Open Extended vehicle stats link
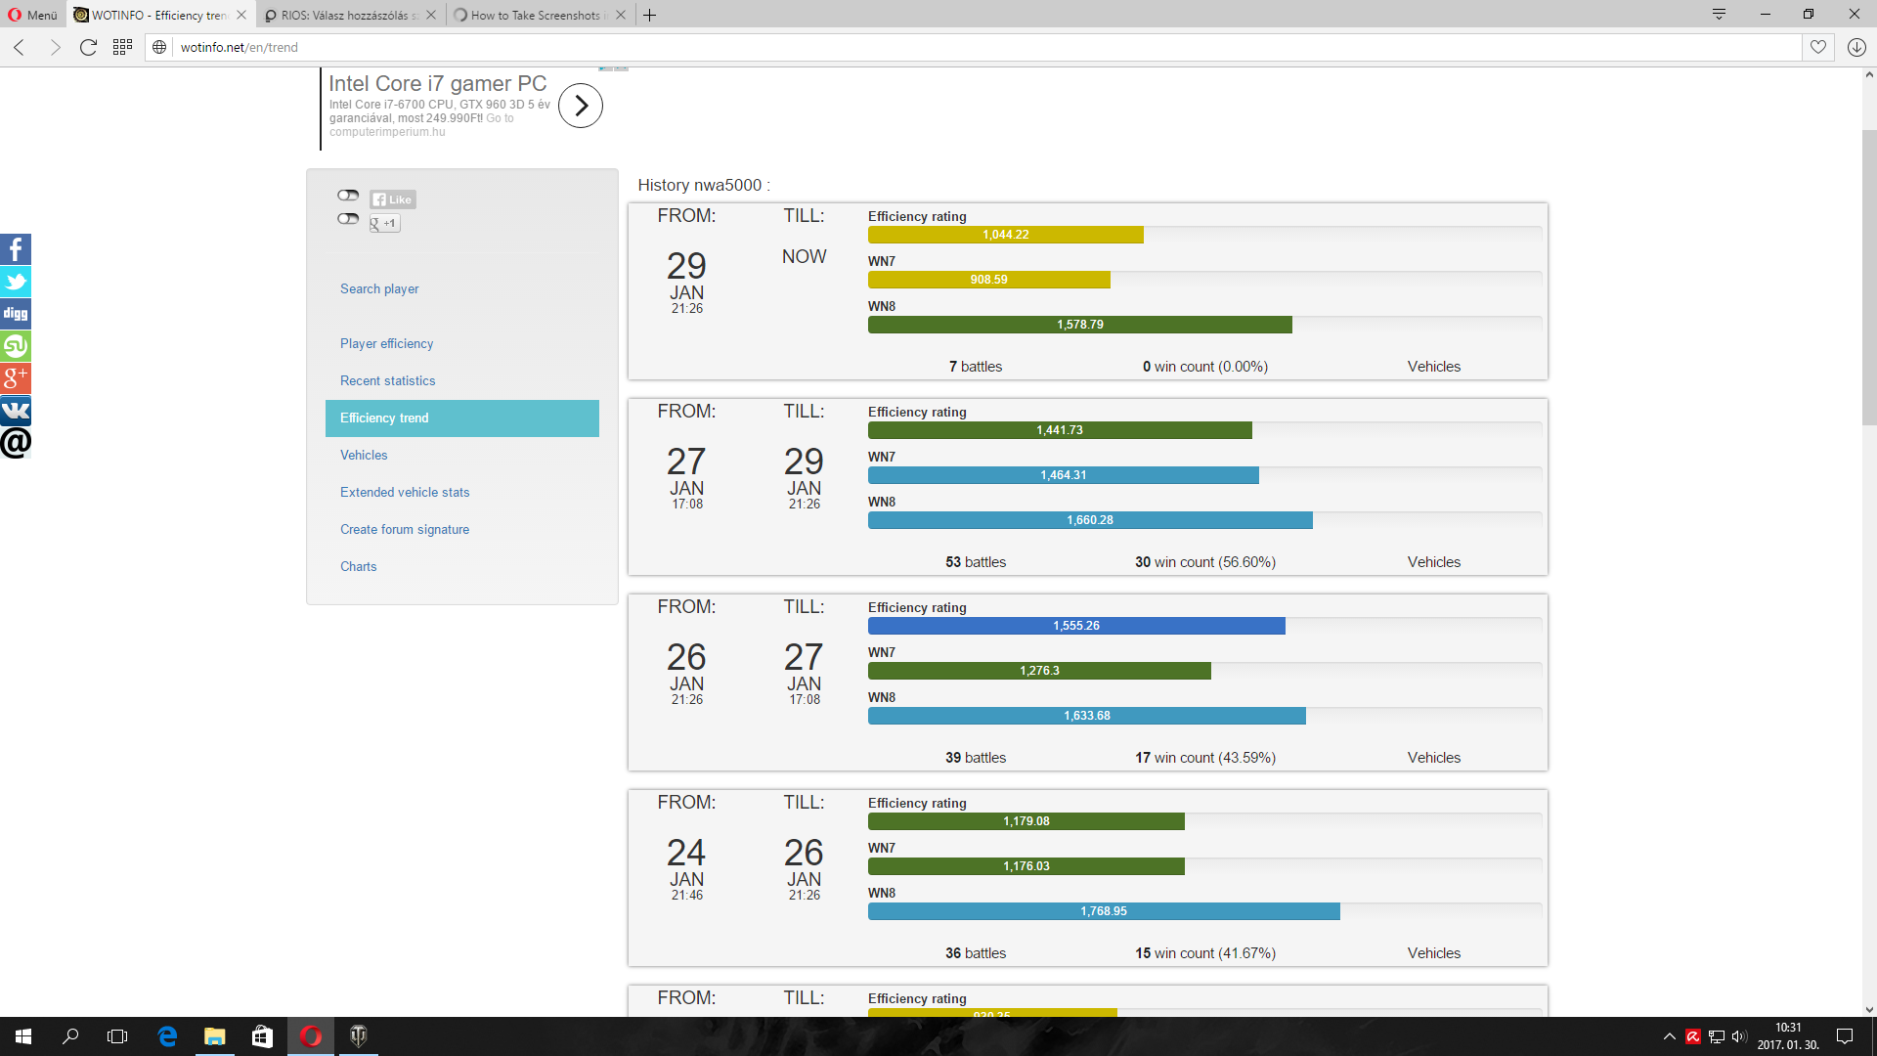Viewport: 1877px width, 1056px height. click(x=405, y=492)
